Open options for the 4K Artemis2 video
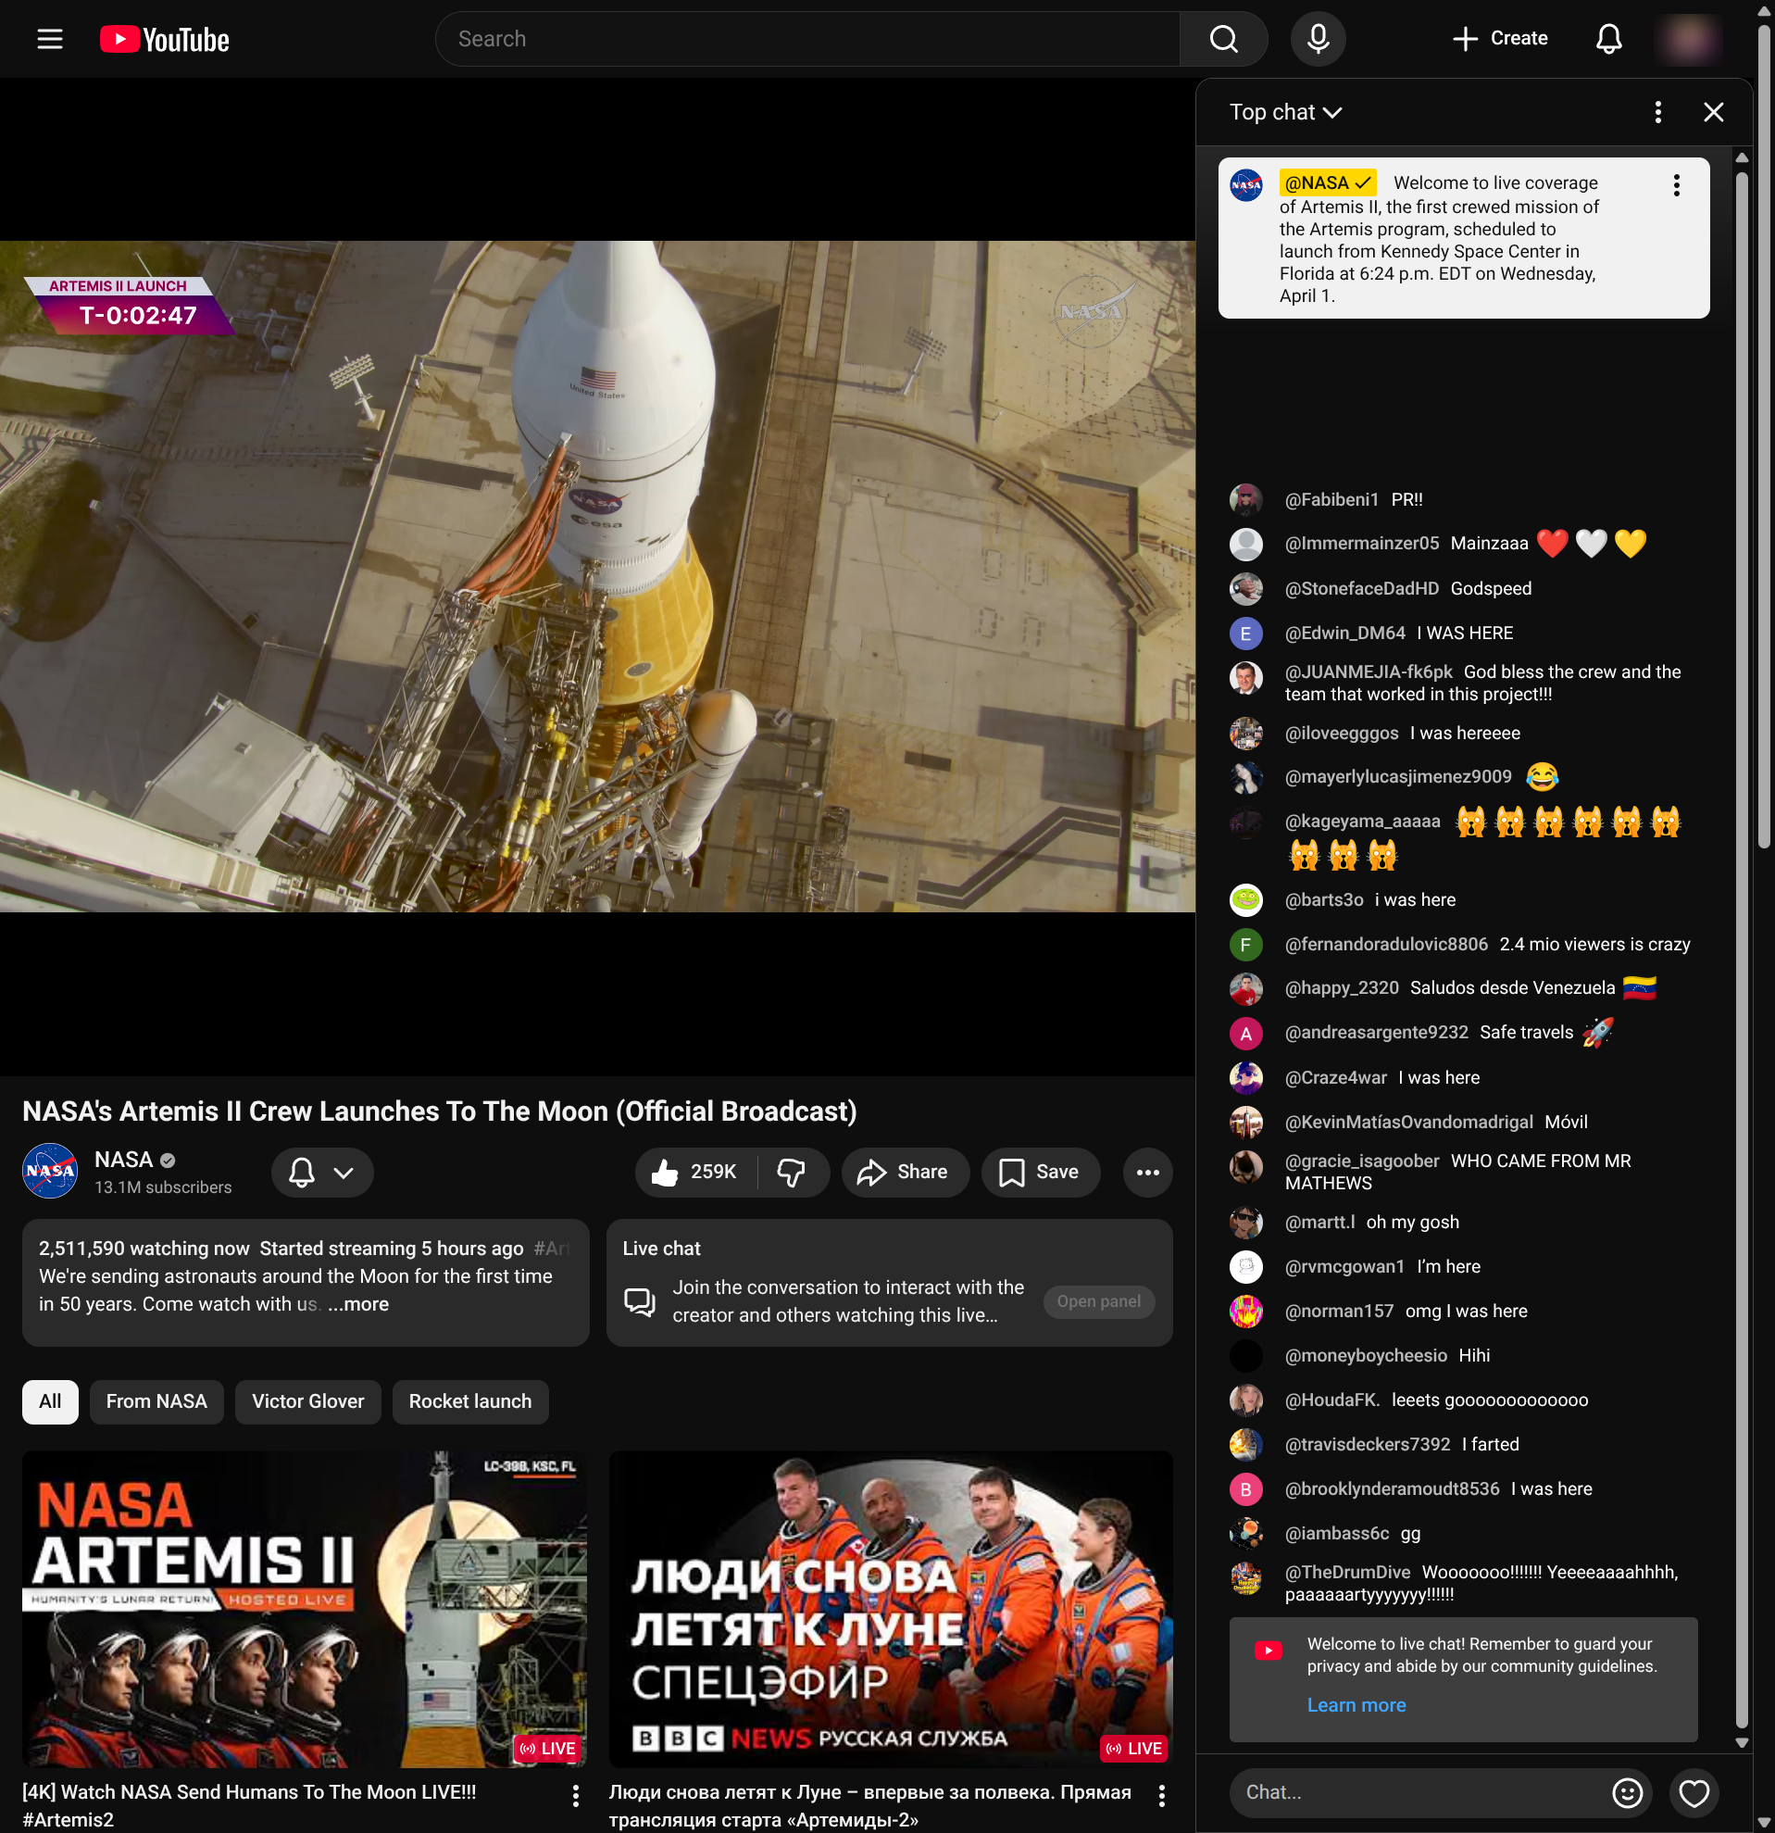1775x1833 pixels. tap(575, 1795)
